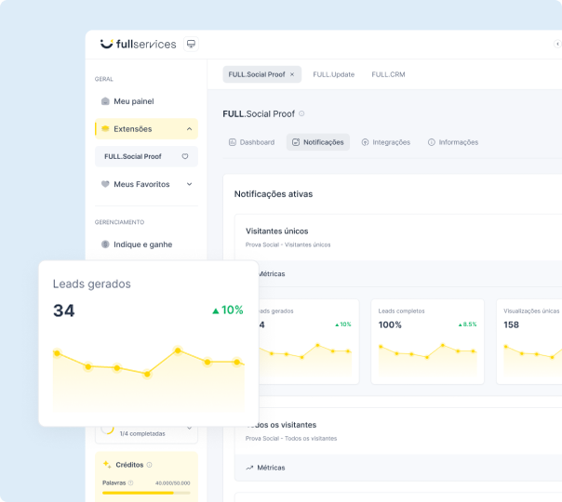Collapse the Extensões sidebar section
This screenshot has width=562, height=502.
190,129
